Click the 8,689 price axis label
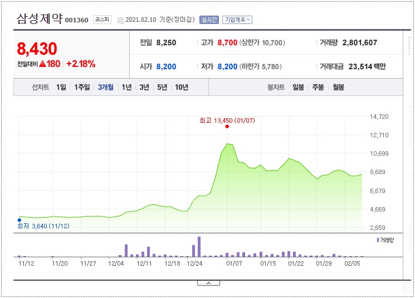Viewport: 415px width, 298px height. 378,172
